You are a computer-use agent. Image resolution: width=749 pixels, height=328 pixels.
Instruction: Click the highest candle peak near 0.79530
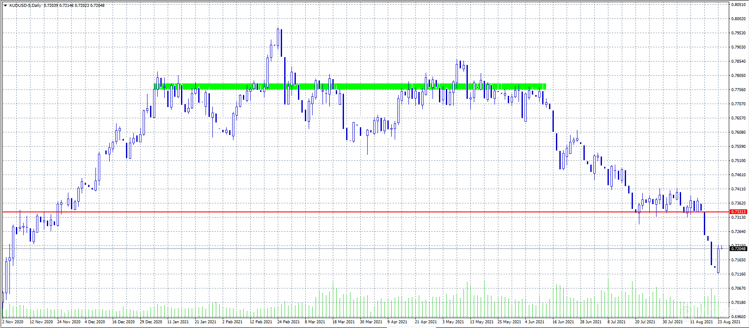278,29
